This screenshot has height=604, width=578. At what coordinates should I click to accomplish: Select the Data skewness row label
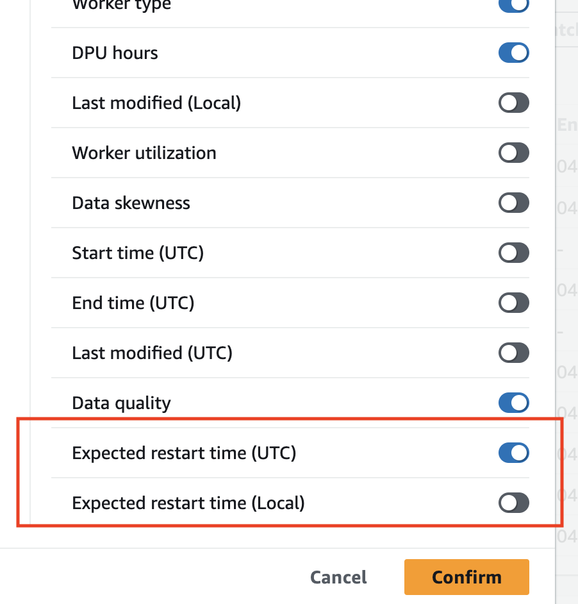coord(131,203)
